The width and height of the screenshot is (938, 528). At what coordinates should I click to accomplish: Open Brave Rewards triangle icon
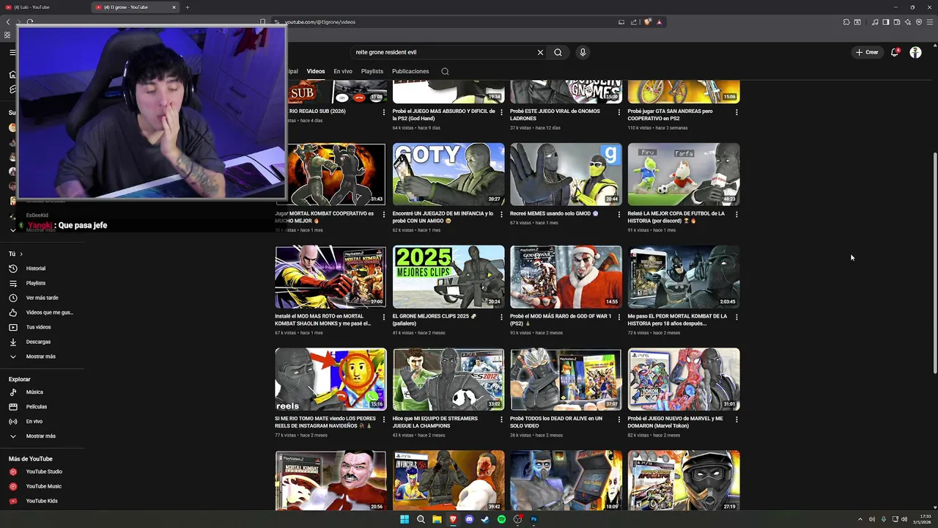[659, 22]
